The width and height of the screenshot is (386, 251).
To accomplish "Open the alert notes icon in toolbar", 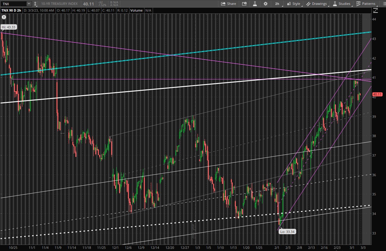I will click(244, 4).
